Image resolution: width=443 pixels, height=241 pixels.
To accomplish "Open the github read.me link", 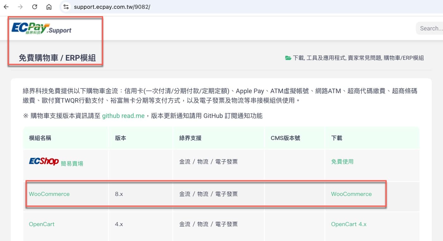I will tap(123, 116).
